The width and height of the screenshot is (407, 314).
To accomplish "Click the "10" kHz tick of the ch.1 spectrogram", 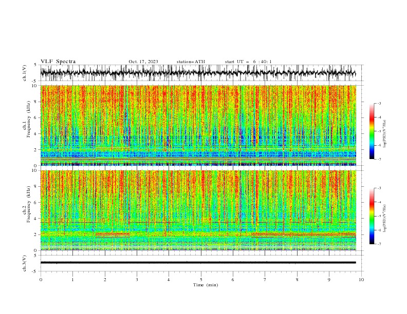I will pos(34,86).
